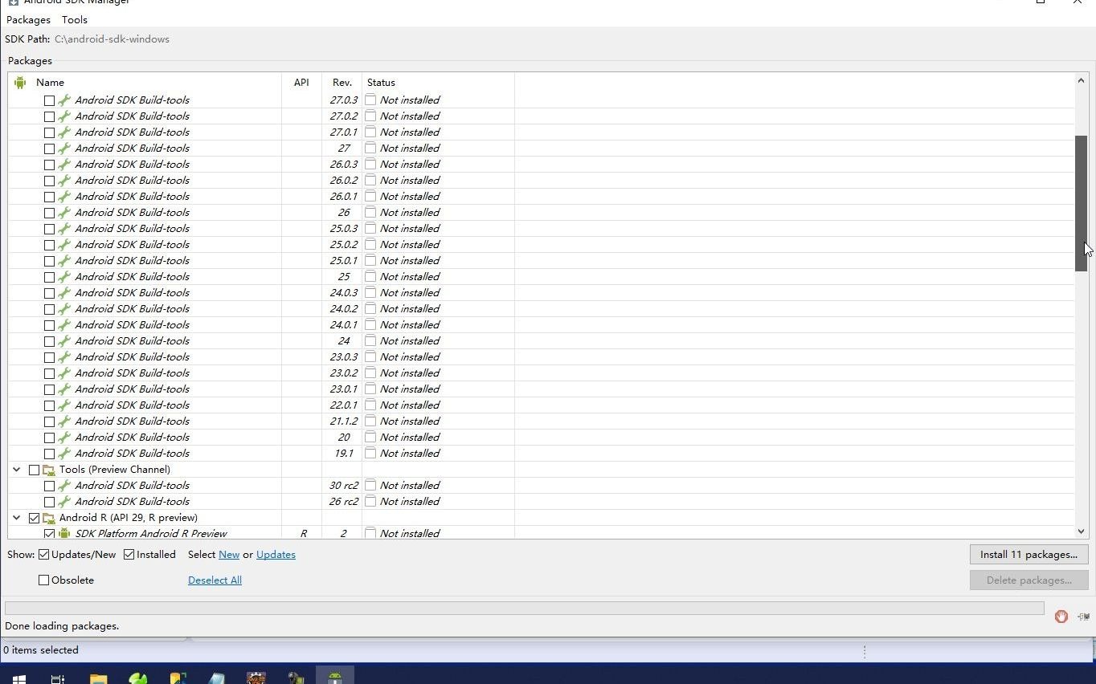The image size is (1096, 684).
Task: Click the green round taskbar app icon
Action: pyautogui.click(x=138, y=679)
